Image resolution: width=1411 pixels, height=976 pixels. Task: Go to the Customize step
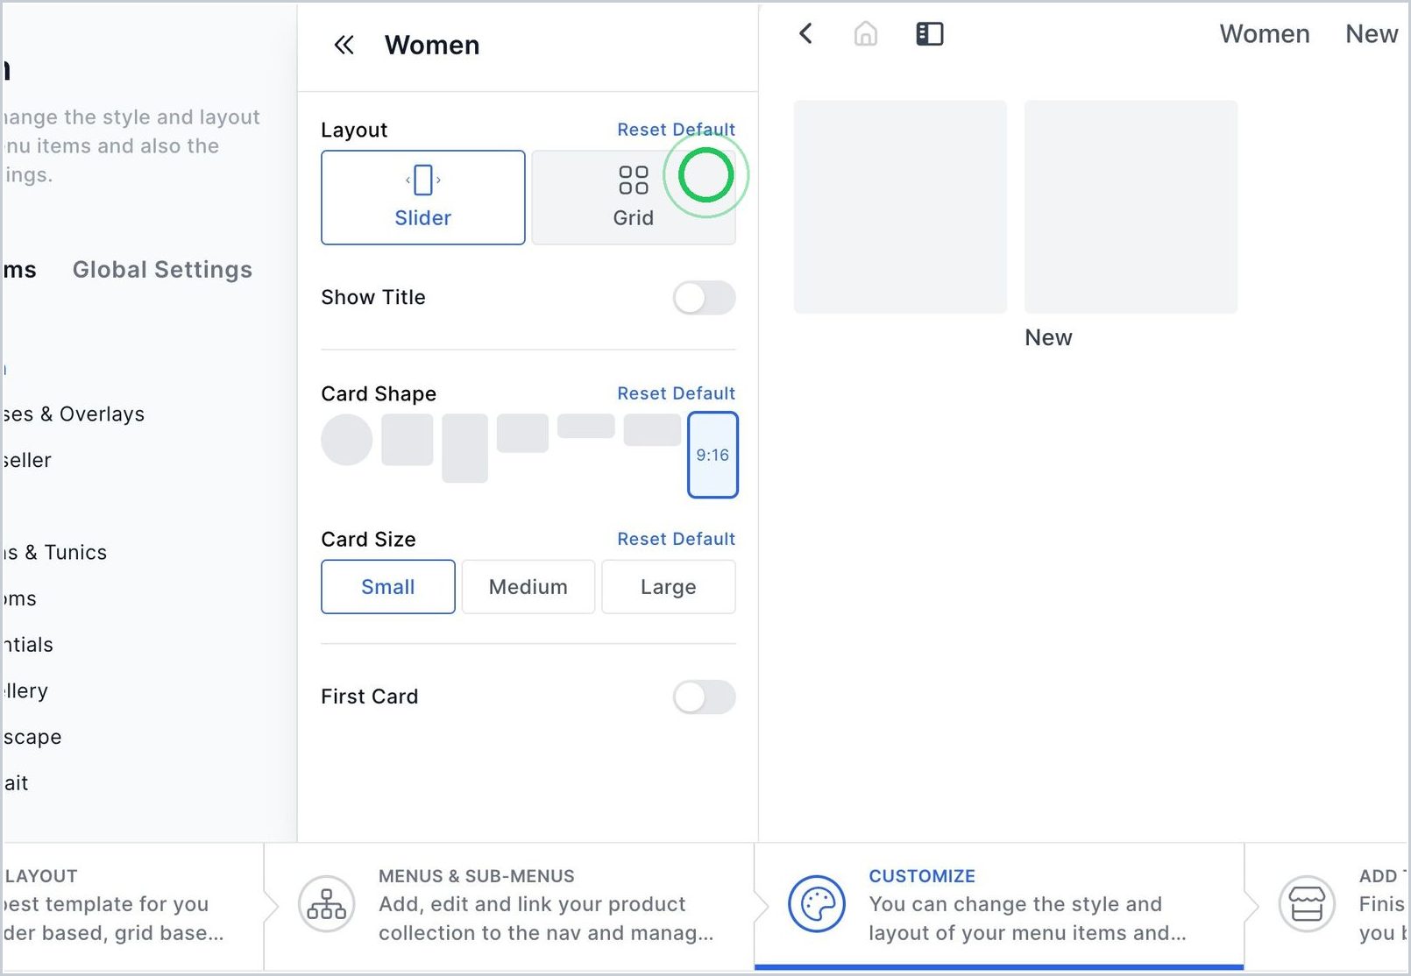999,906
